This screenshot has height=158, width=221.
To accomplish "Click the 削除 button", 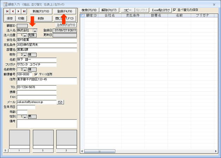I will (41, 18).
